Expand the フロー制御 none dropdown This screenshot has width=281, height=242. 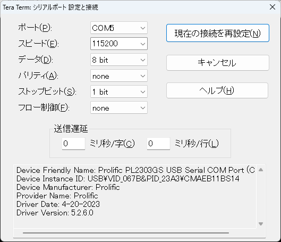pyautogui.click(x=119, y=108)
